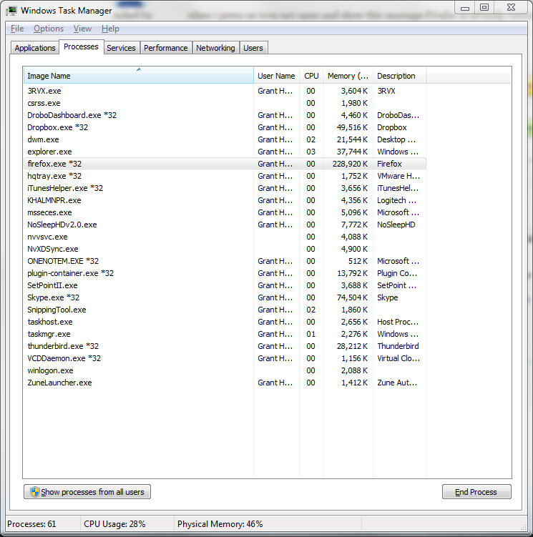Click Physical Memory: 46% status entry
Viewport: 533px width, 537px height.
(220, 524)
